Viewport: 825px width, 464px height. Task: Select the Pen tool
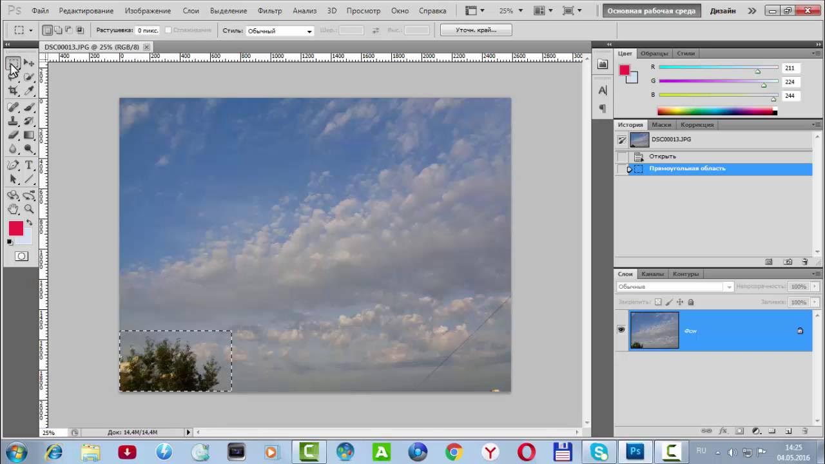pos(13,165)
